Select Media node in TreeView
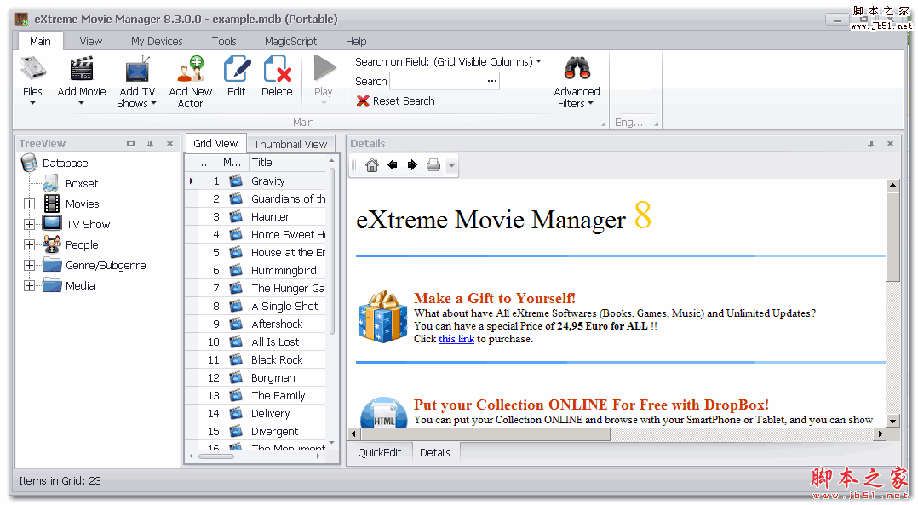918x505 pixels. [80, 286]
